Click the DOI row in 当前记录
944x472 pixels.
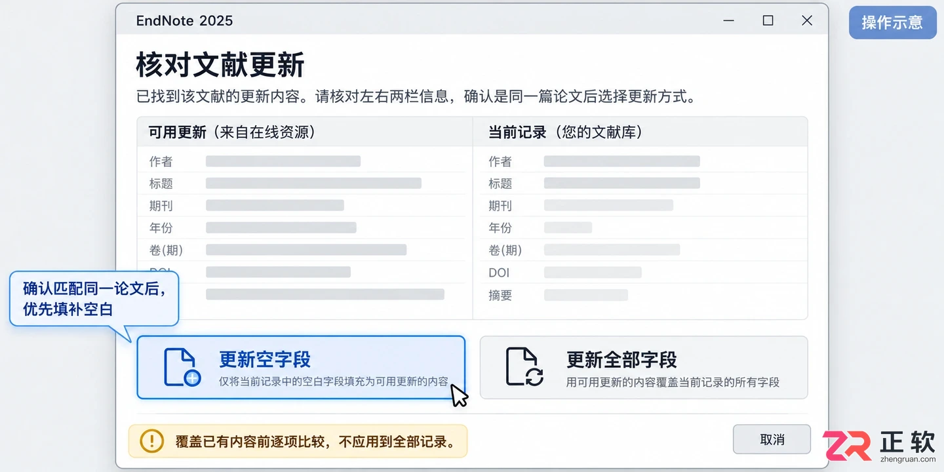point(641,273)
